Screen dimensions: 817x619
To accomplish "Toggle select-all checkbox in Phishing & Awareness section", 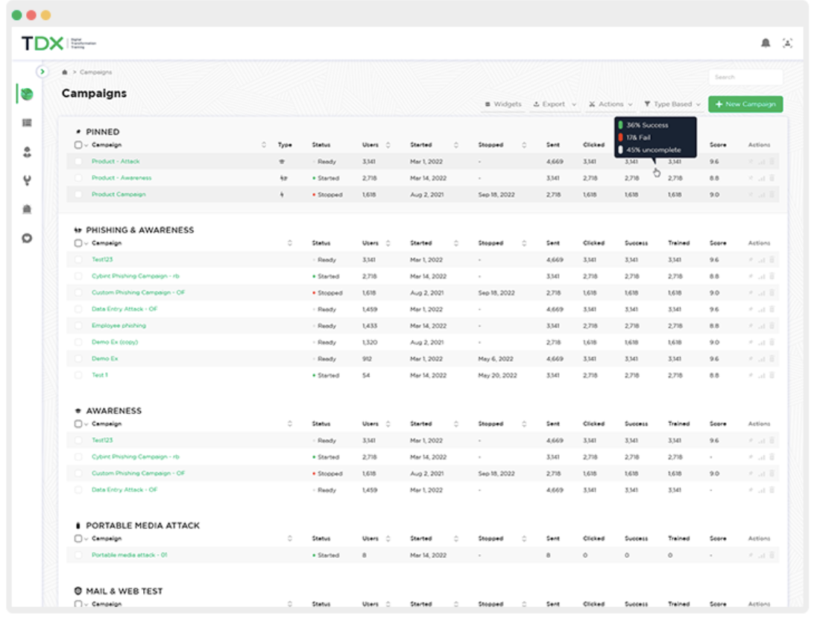I will 78,243.
